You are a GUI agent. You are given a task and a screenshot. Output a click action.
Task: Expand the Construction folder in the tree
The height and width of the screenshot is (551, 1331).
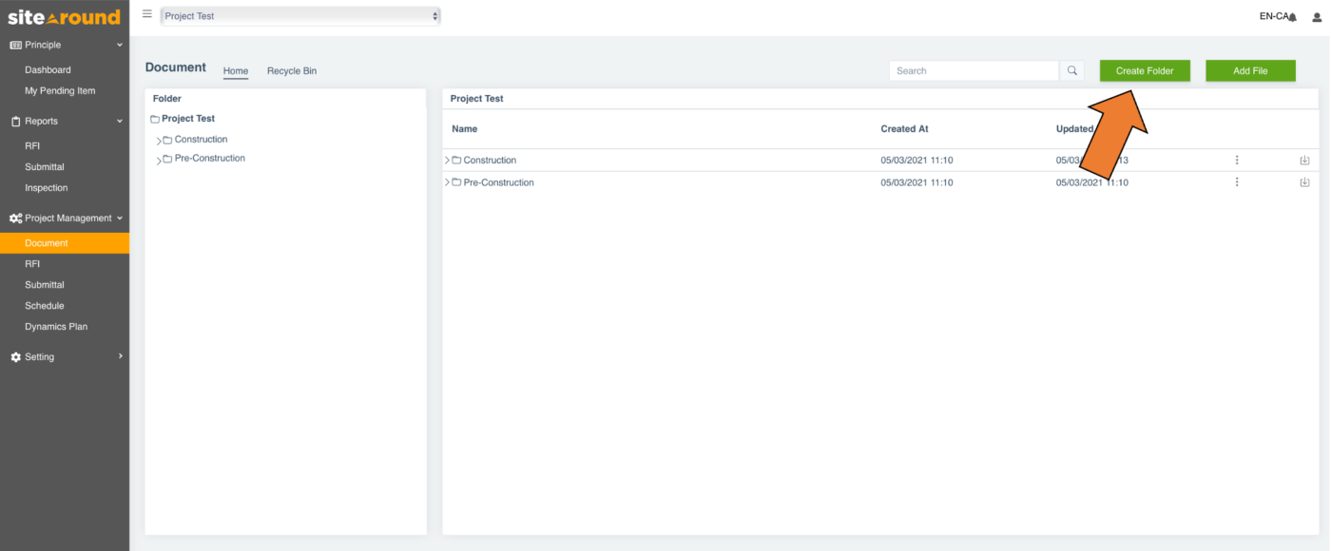tap(159, 139)
